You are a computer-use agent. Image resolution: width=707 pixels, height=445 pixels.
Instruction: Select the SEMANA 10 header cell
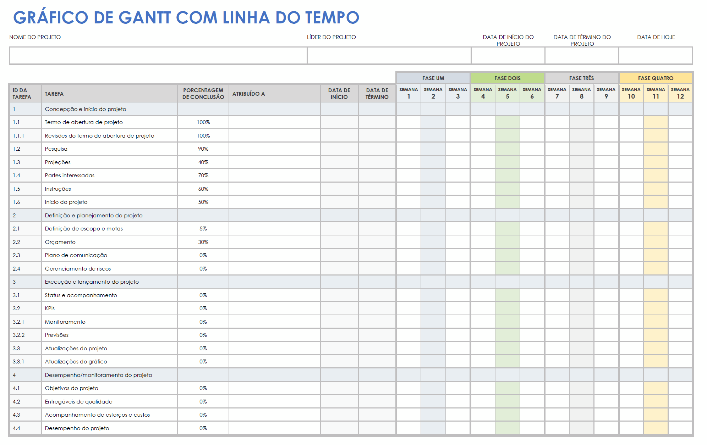pyautogui.click(x=631, y=93)
